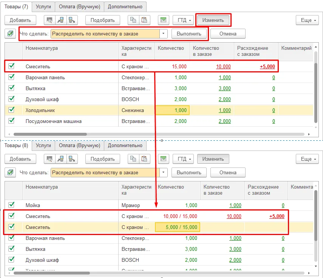323x278 pixels.
Task: Click terminal icon left of Подобрать, Товары (8) panel
Action: (72, 159)
